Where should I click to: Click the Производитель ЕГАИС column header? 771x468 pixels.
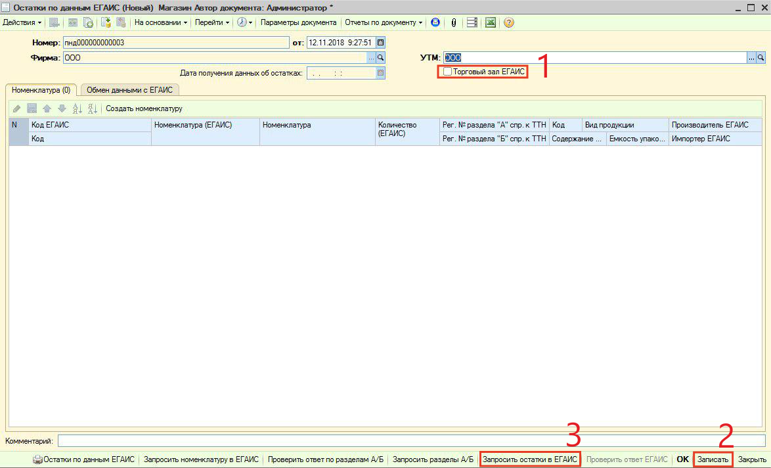pyautogui.click(x=715, y=125)
